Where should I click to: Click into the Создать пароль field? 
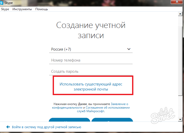coord(91,71)
